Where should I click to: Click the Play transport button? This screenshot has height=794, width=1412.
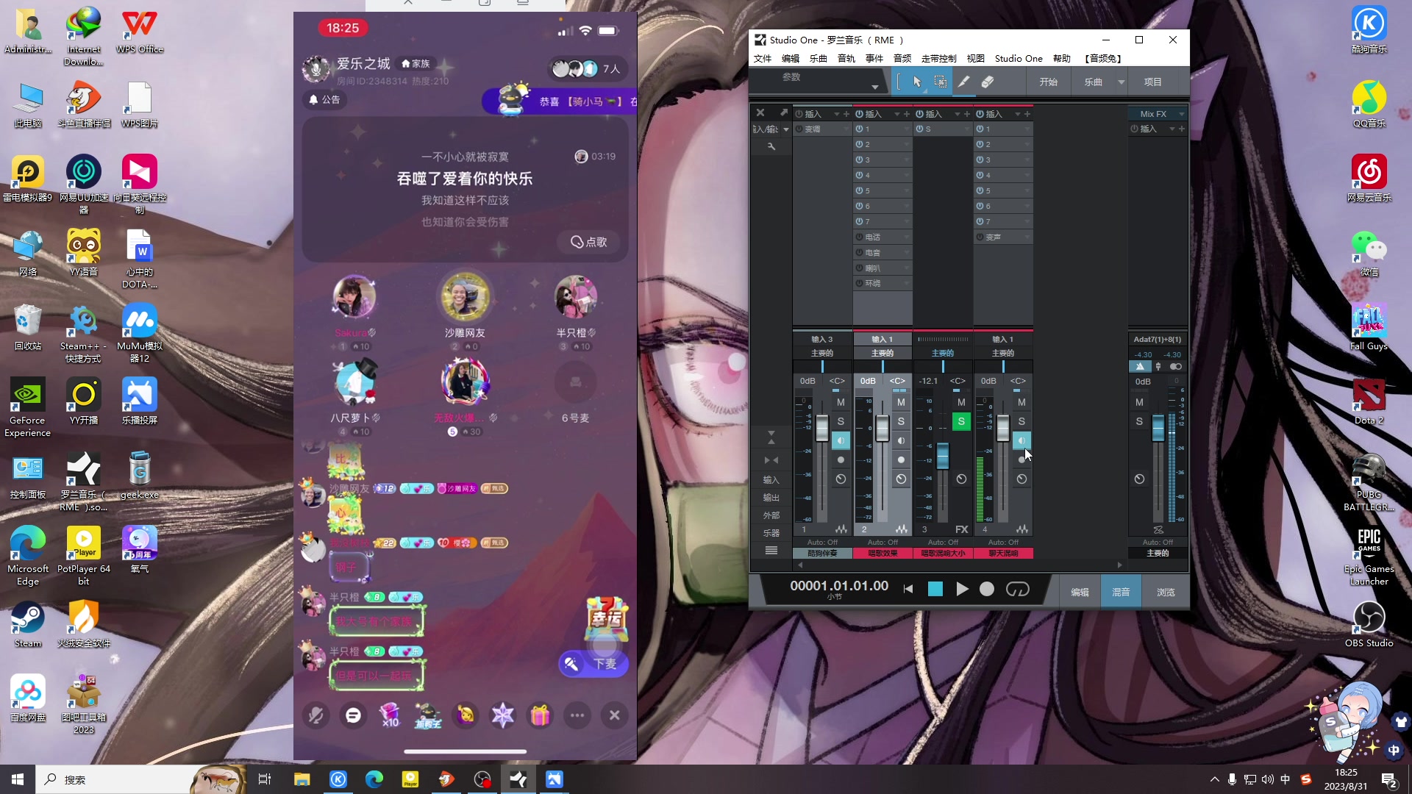(962, 589)
